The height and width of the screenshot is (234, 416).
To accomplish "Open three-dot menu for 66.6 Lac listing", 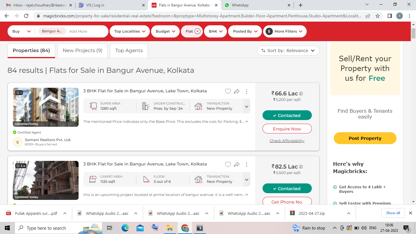I will pos(246,91).
